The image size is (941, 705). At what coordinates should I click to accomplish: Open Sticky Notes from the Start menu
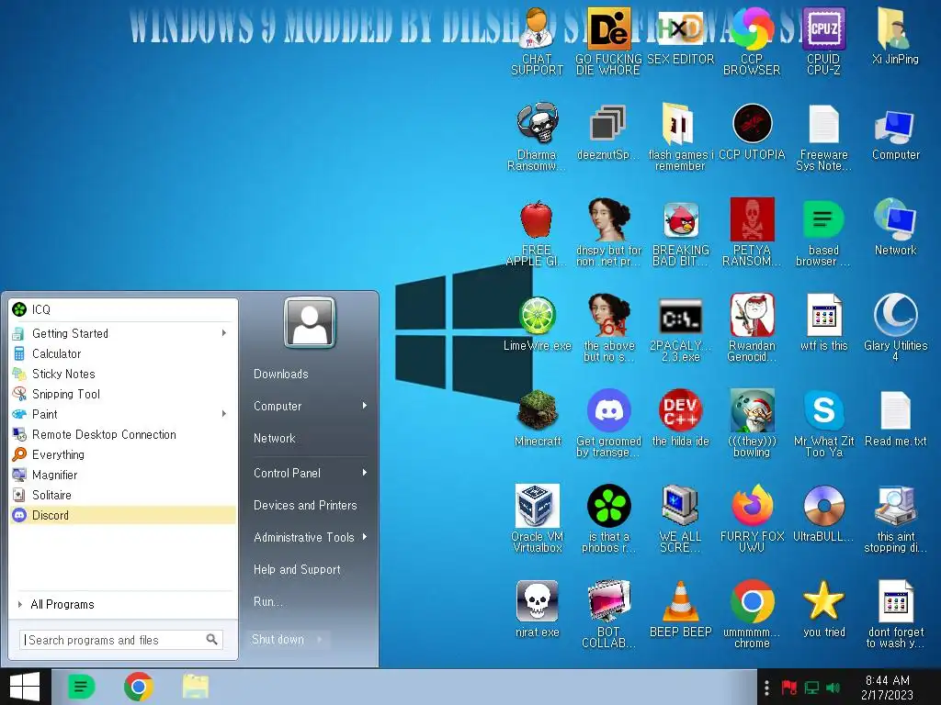click(x=123, y=374)
